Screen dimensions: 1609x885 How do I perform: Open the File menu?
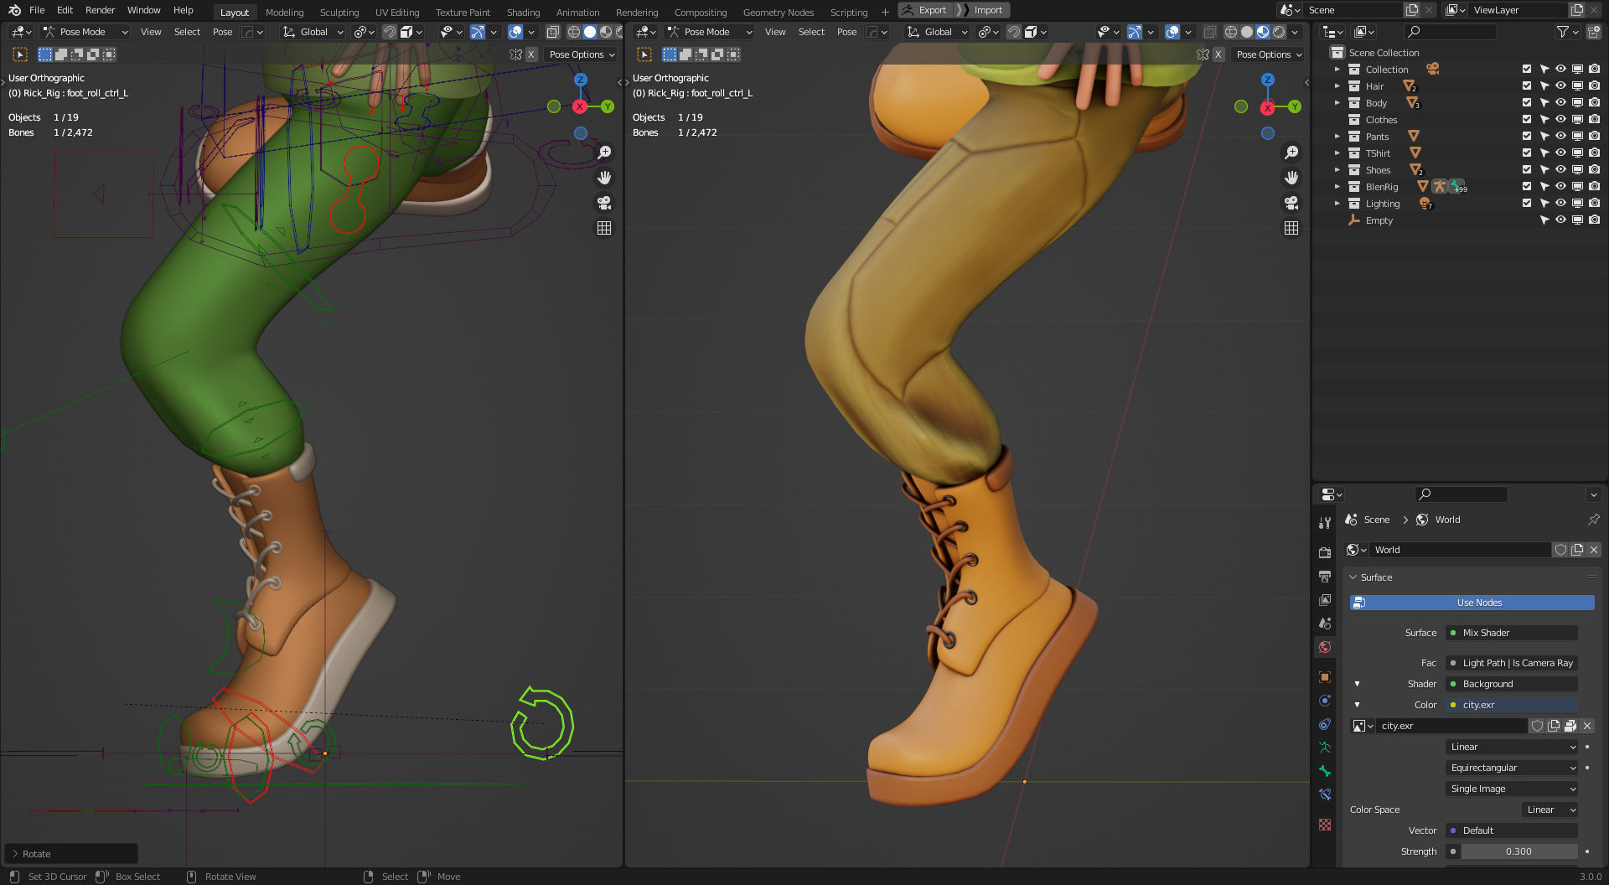pyautogui.click(x=37, y=10)
